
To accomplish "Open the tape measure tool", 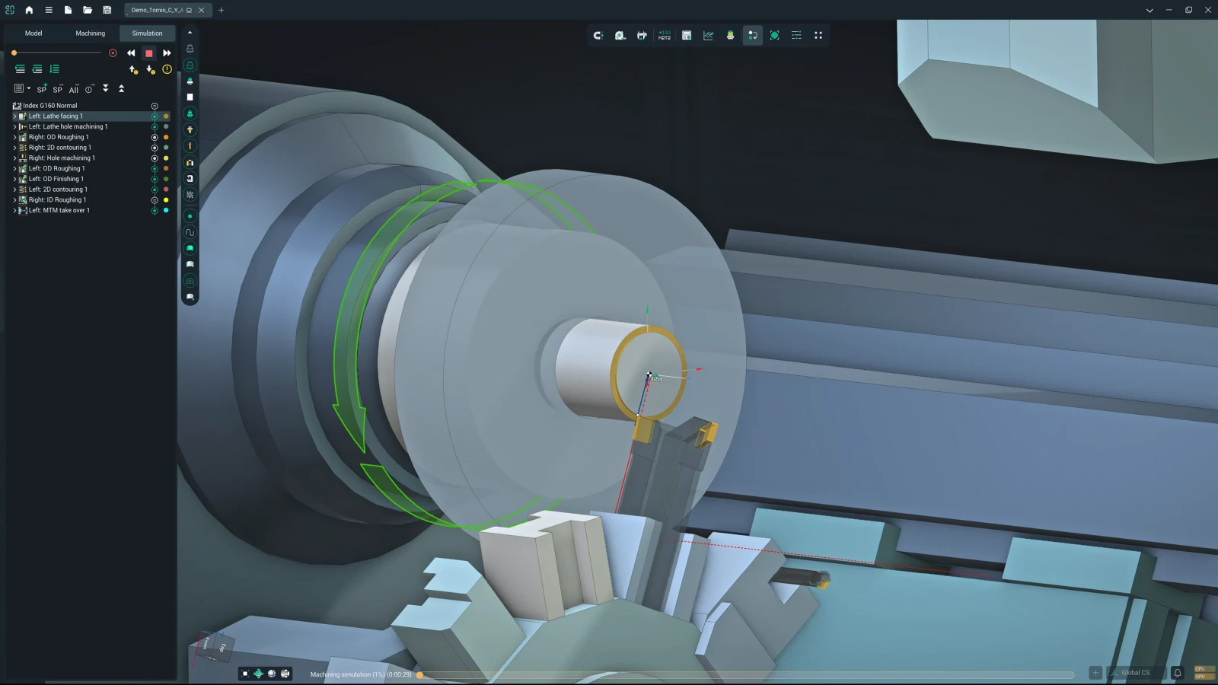I will 620,35.
